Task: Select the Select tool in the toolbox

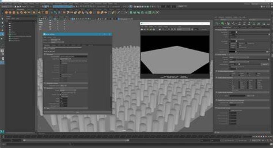Action: 2,18
